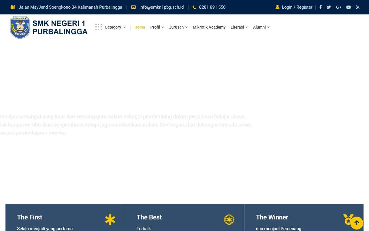
Task: Open the Mikrotik Academy menu item
Action: [x=209, y=27]
